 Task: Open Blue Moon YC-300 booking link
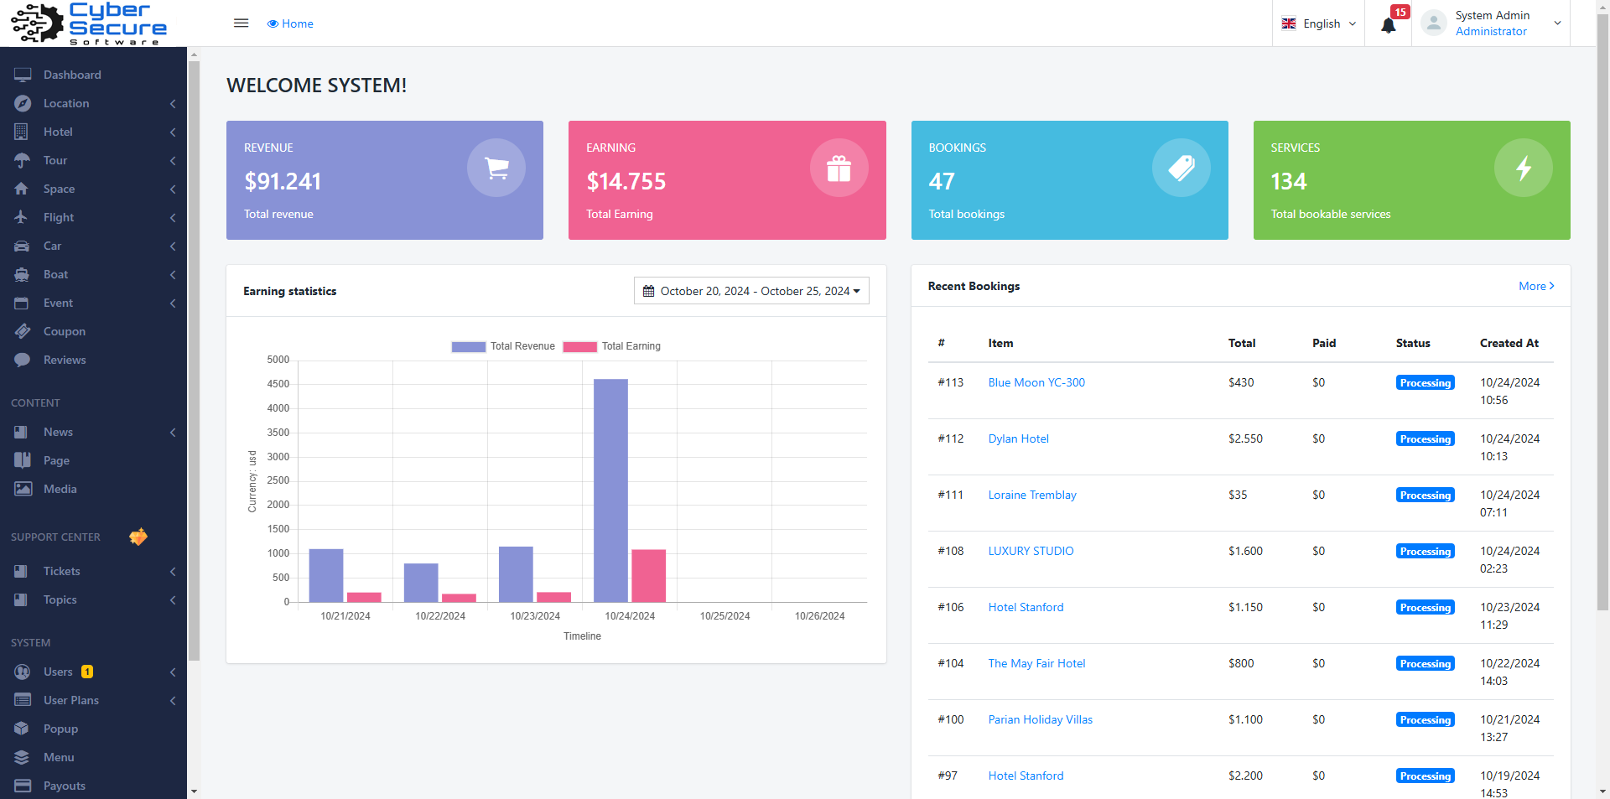[1036, 382]
